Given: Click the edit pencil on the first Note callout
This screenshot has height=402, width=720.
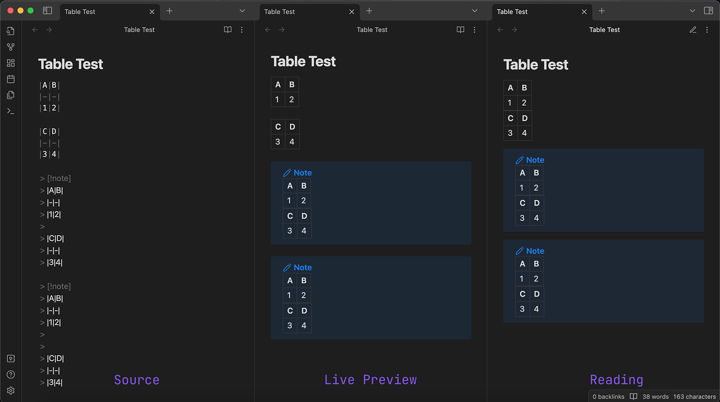Looking at the screenshot, I should click(286, 172).
